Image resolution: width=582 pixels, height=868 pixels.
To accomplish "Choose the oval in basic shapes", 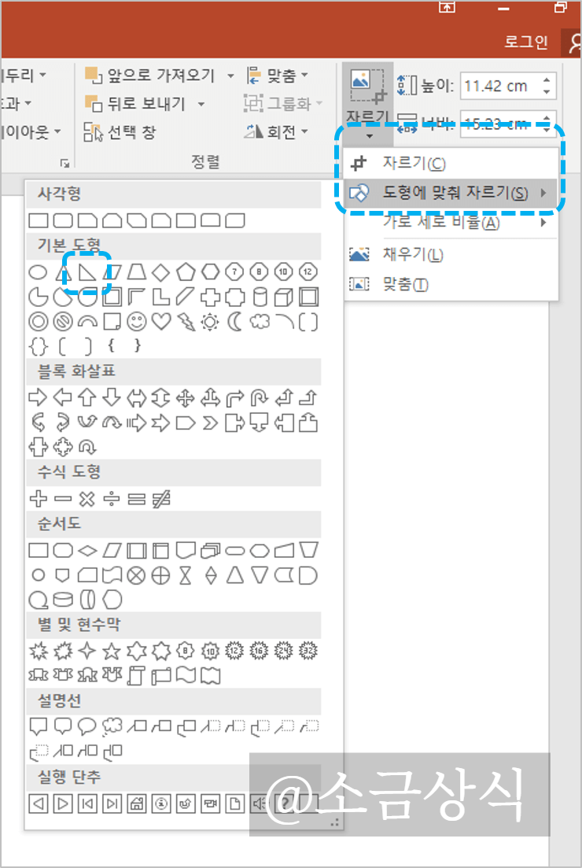I will (x=38, y=271).
